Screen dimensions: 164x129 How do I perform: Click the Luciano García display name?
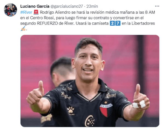(35, 6)
